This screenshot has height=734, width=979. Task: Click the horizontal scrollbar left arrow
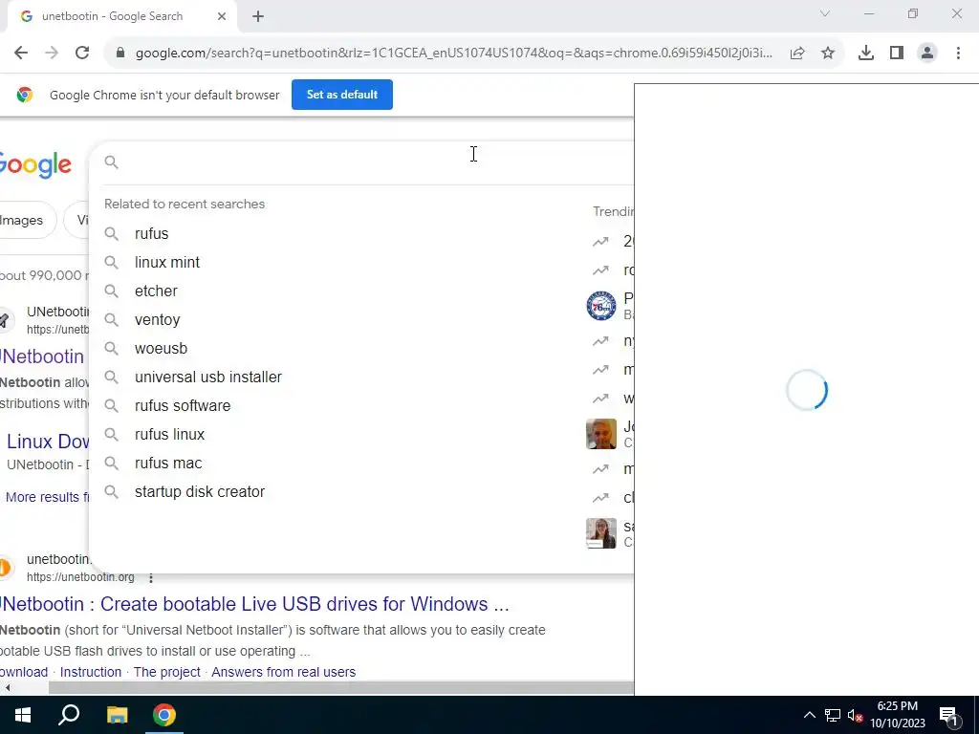[x=8, y=688]
